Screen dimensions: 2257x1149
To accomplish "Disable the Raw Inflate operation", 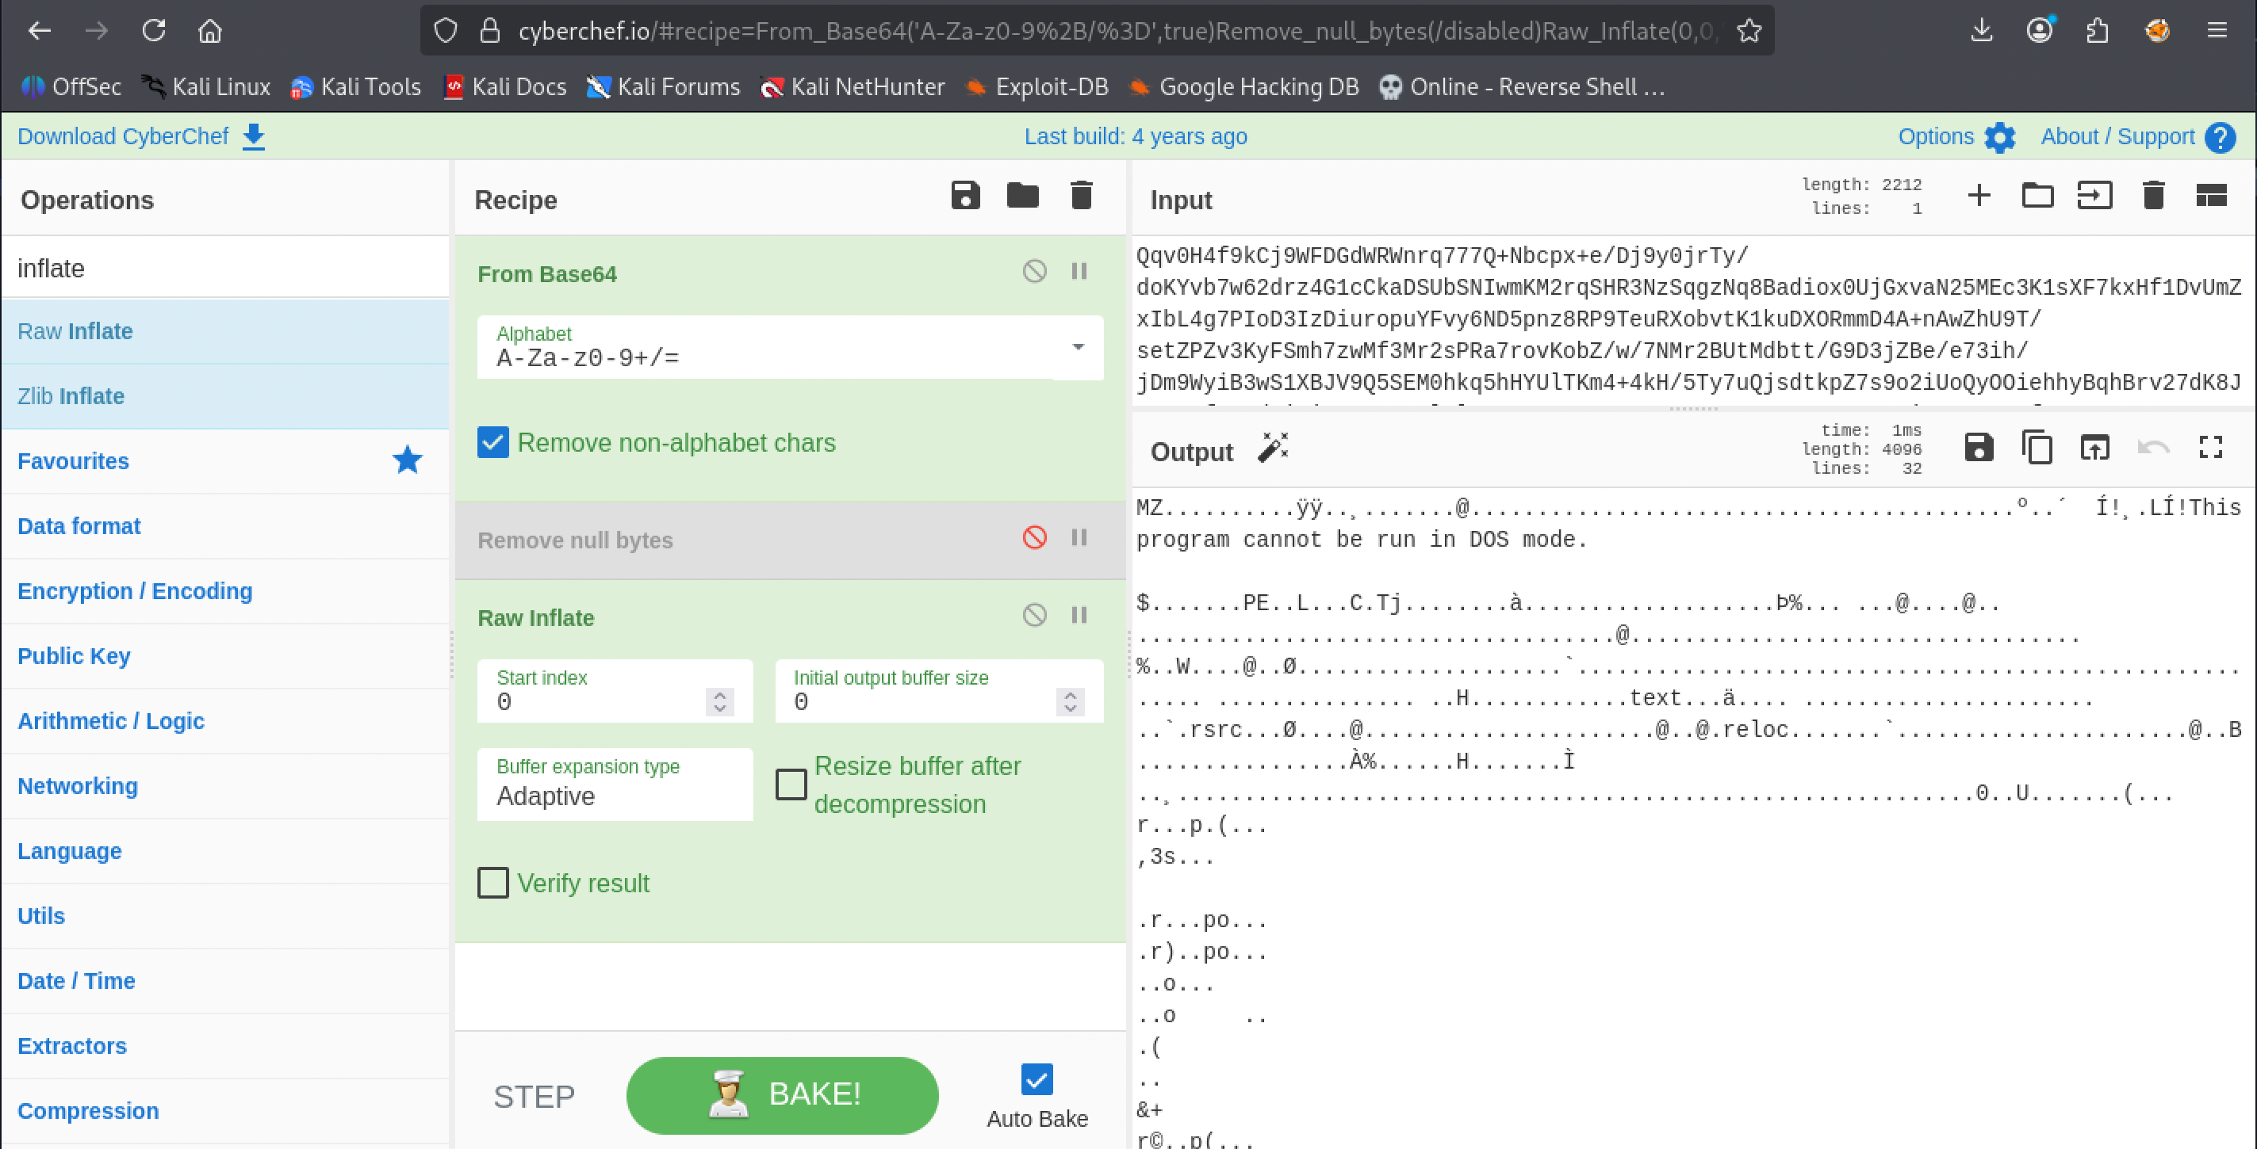I will pyautogui.click(x=1034, y=615).
